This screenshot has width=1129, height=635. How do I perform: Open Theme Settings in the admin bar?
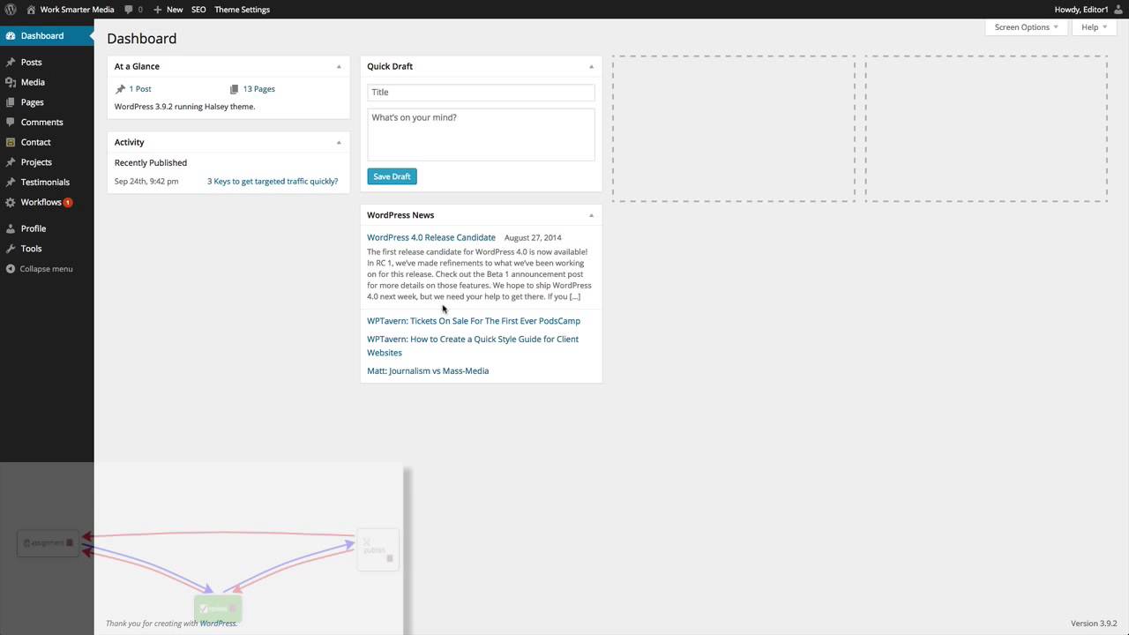[x=242, y=10]
